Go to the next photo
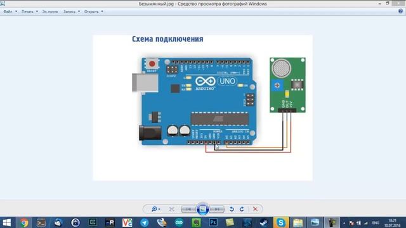This screenshot has height=228, width=406. coord(217,209)
